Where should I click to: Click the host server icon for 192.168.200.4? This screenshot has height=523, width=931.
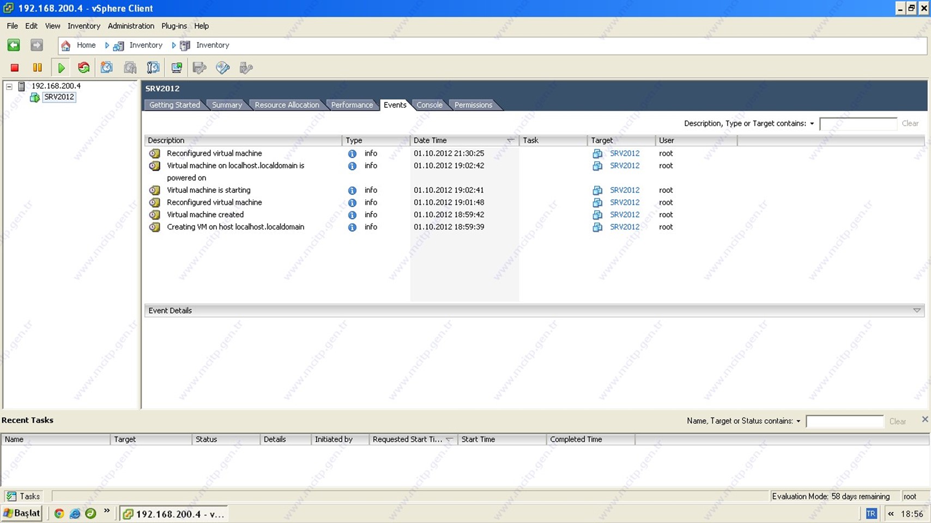[22, 86]
